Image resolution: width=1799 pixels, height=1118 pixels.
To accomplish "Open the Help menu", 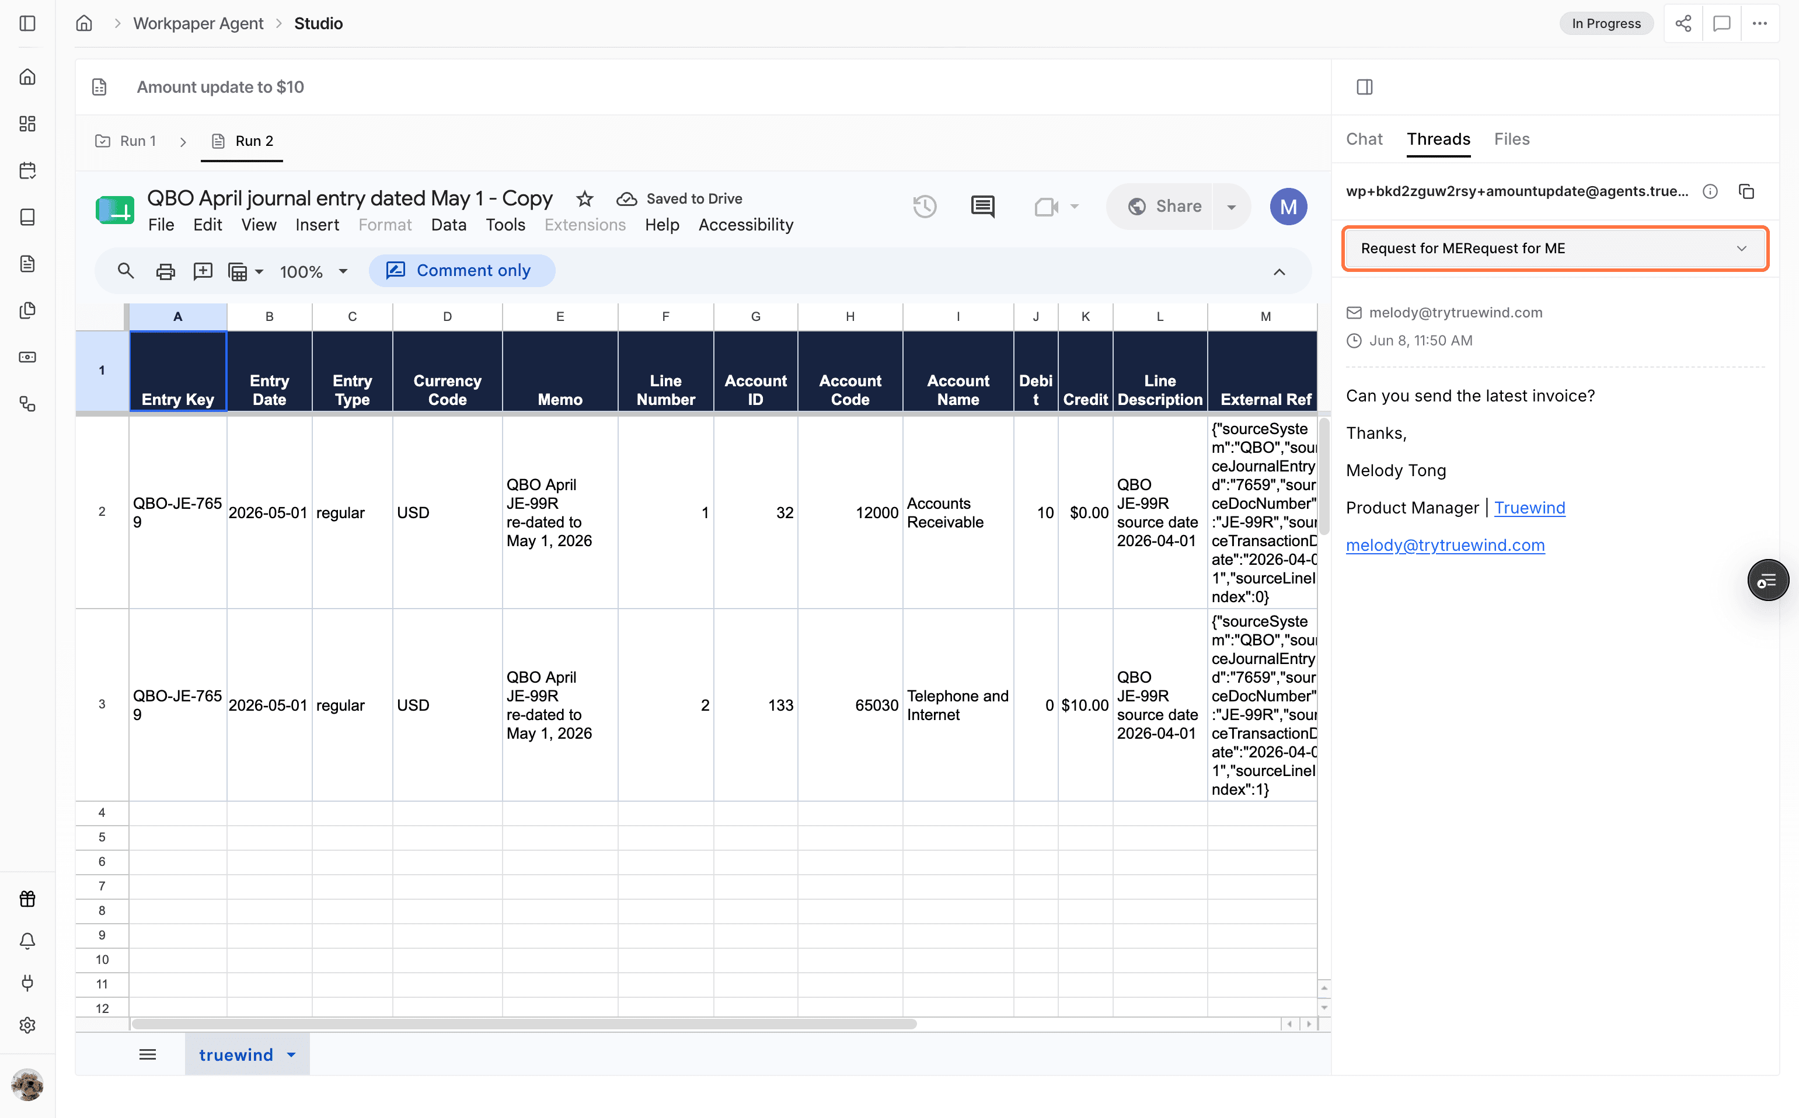I will pyautogui.click(x=662, y=225).
